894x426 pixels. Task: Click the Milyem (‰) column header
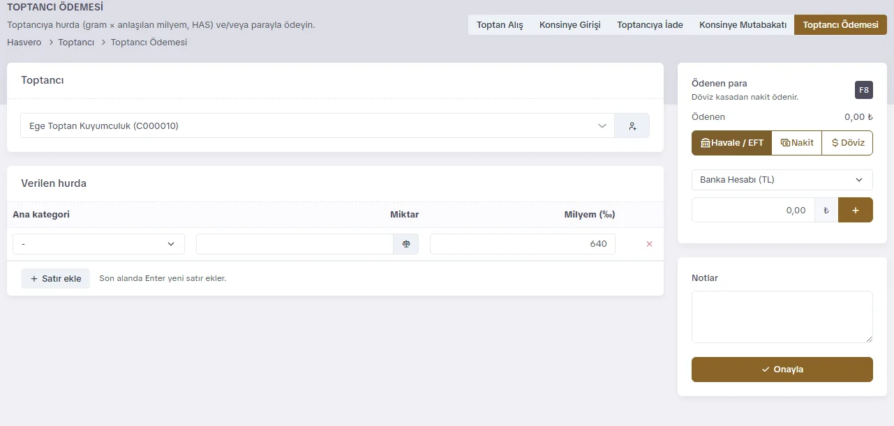tap(590, 215)
